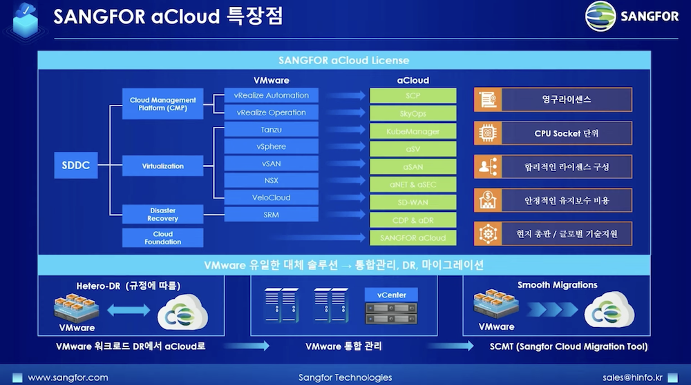Screen dimensions: 691x385
Task: Click the SRM box
Action: point(271,215)
